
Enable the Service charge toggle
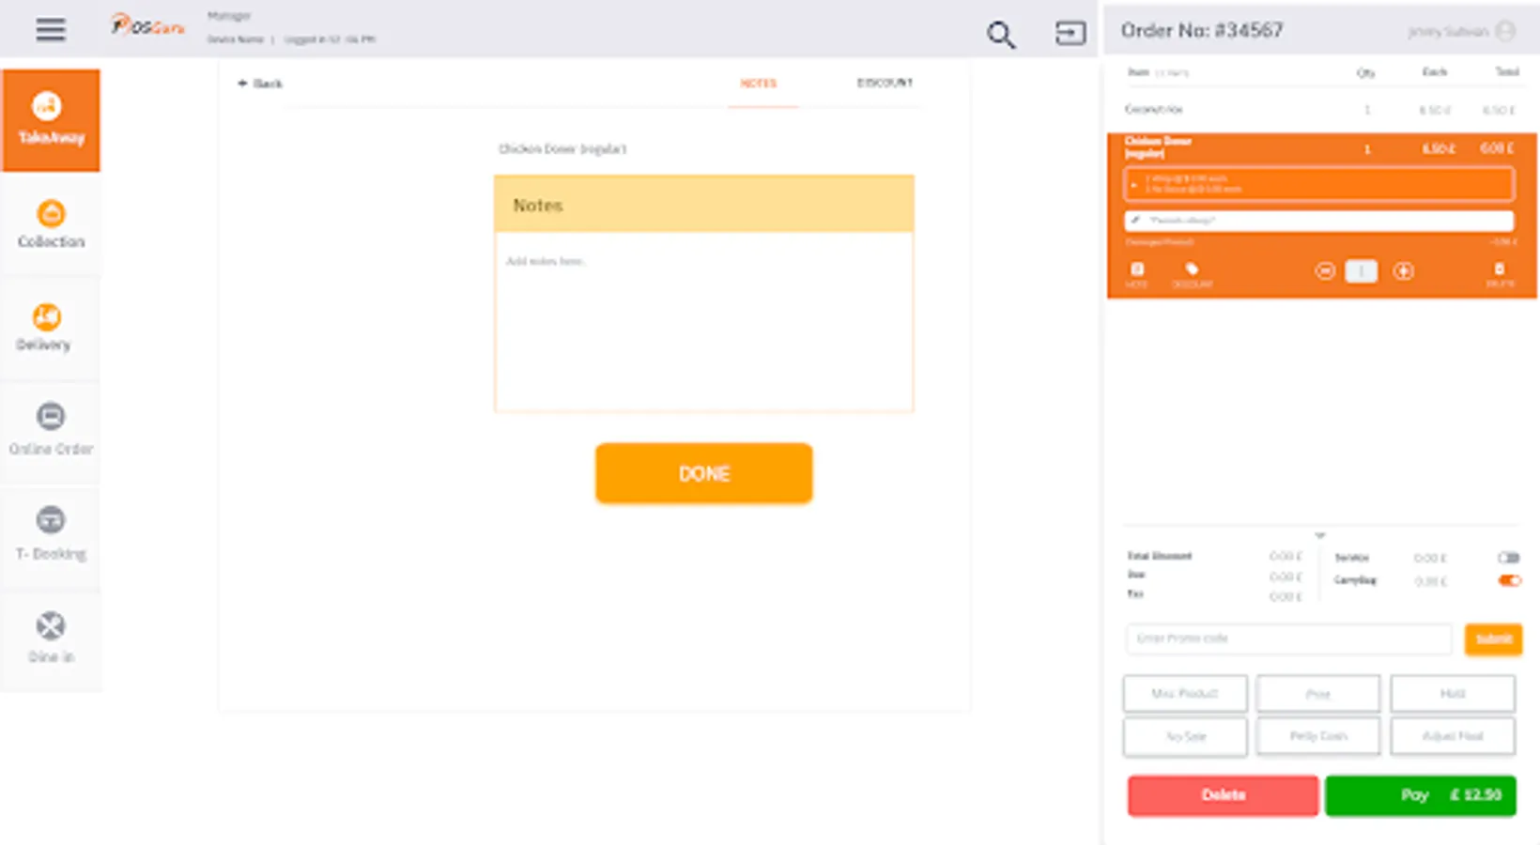[x=1511, y=557]
